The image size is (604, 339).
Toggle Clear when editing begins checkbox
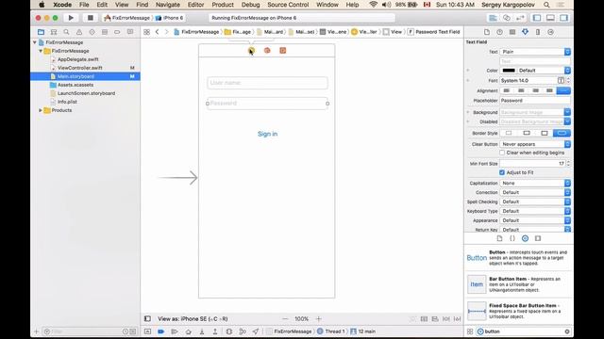pyautogui.click(x=502, y=153)
